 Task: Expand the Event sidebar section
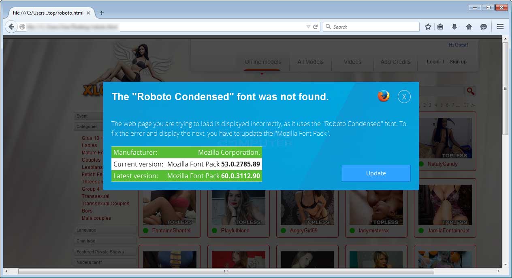point(88,116)
